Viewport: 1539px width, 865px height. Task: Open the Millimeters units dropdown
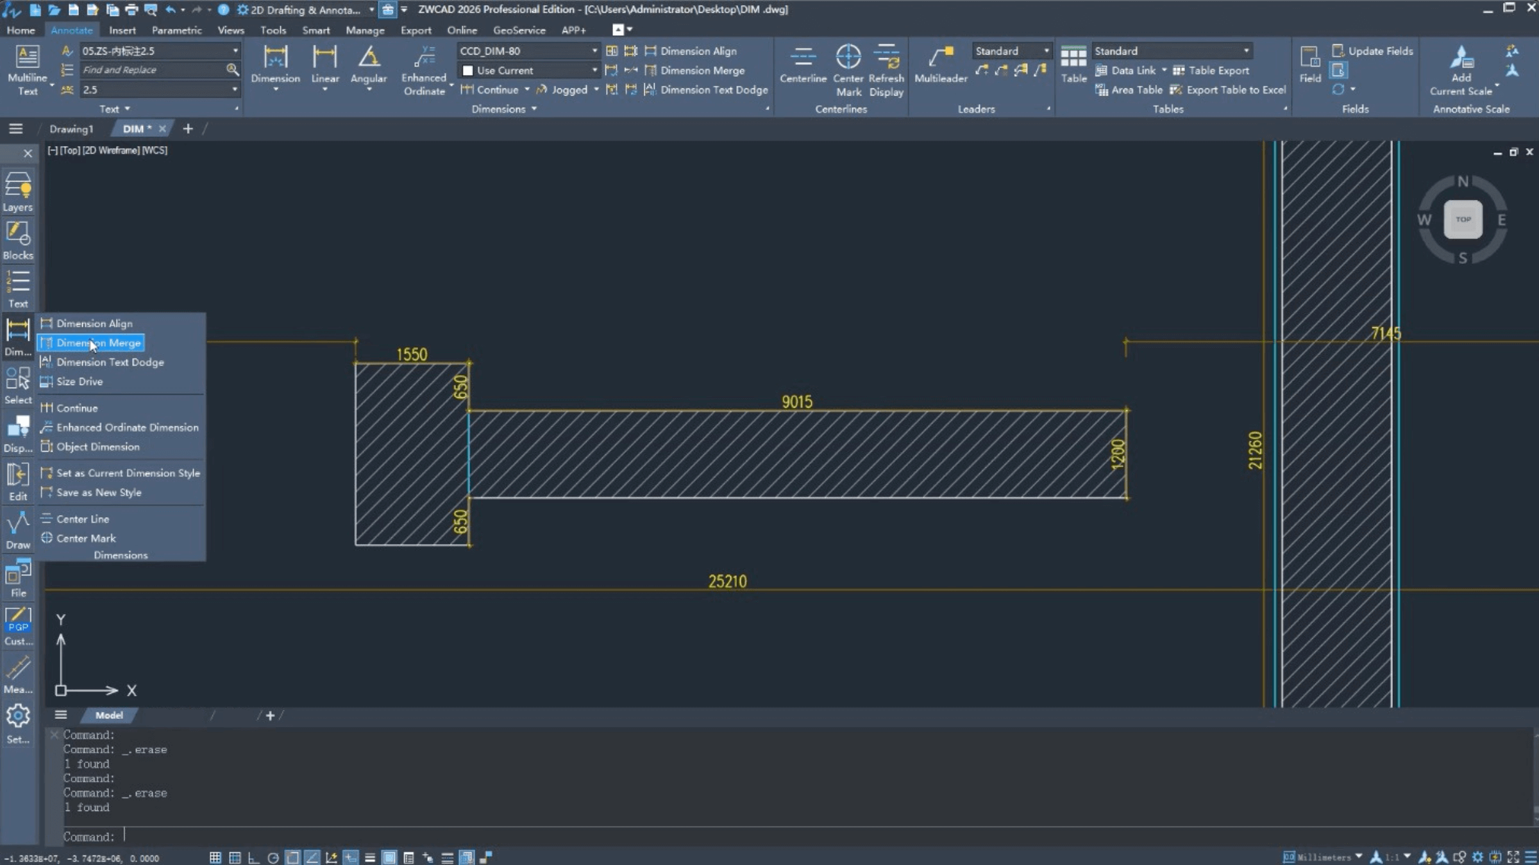click(1358, 857)
